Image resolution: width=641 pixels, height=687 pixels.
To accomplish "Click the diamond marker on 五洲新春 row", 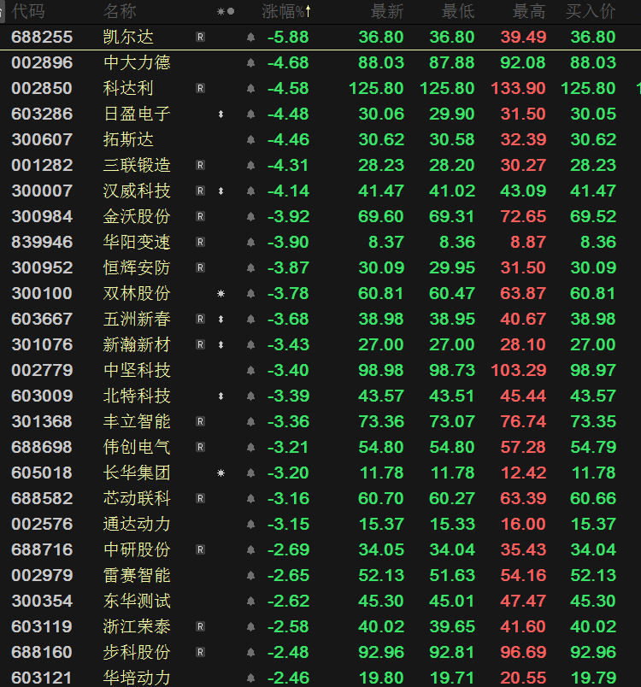I will [221, 319].
